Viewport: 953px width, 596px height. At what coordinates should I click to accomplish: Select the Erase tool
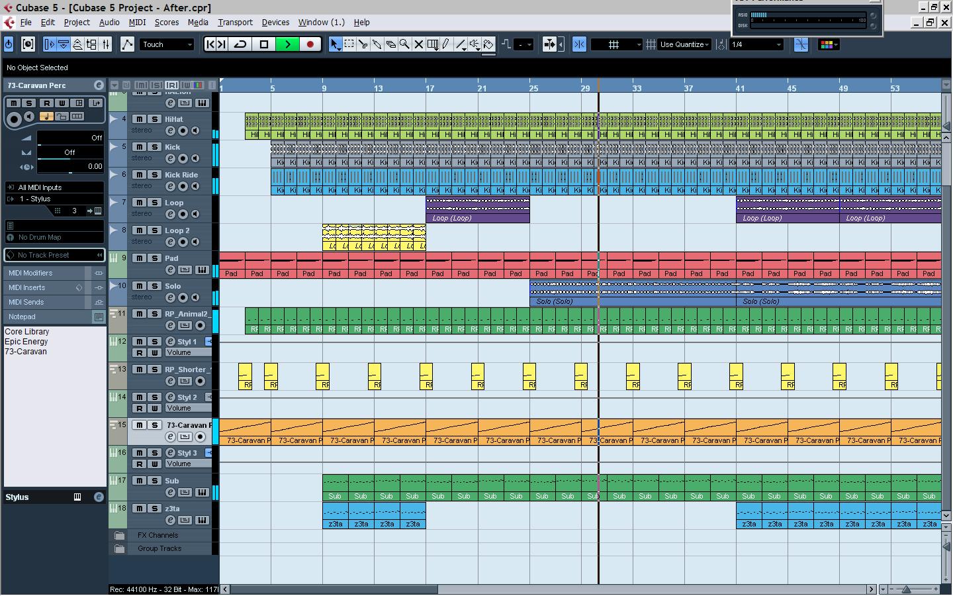390,44
